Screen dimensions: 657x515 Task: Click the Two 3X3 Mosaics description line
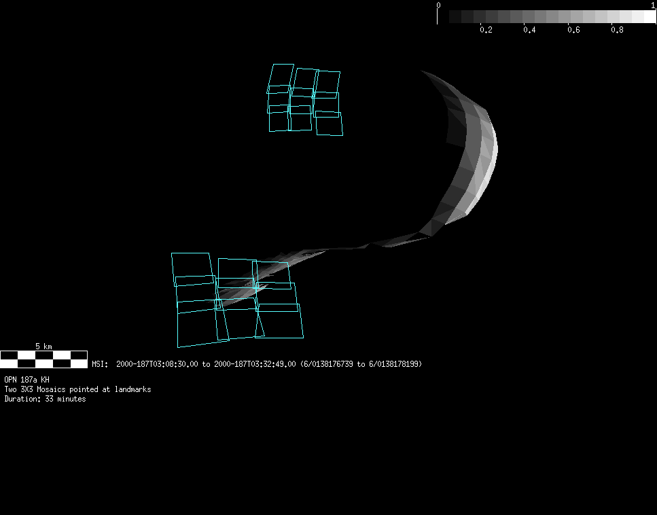click(77, 389)
